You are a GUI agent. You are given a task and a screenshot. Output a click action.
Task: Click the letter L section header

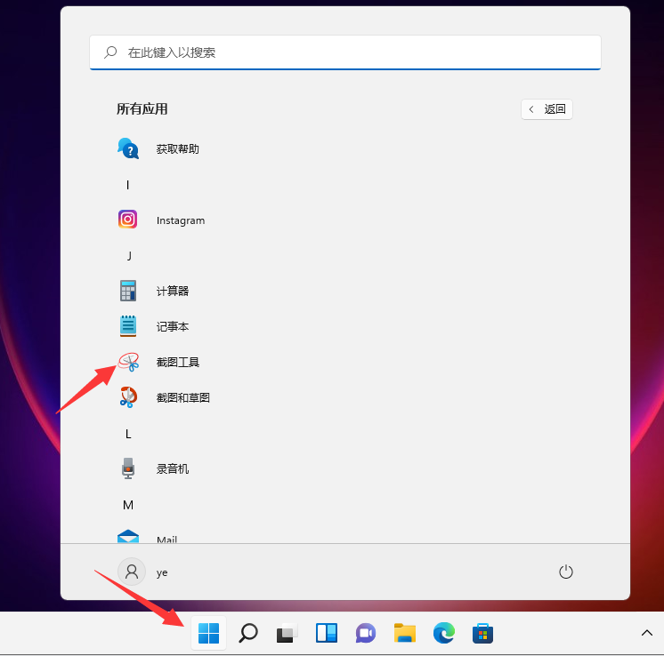click(x=128, y=433)
